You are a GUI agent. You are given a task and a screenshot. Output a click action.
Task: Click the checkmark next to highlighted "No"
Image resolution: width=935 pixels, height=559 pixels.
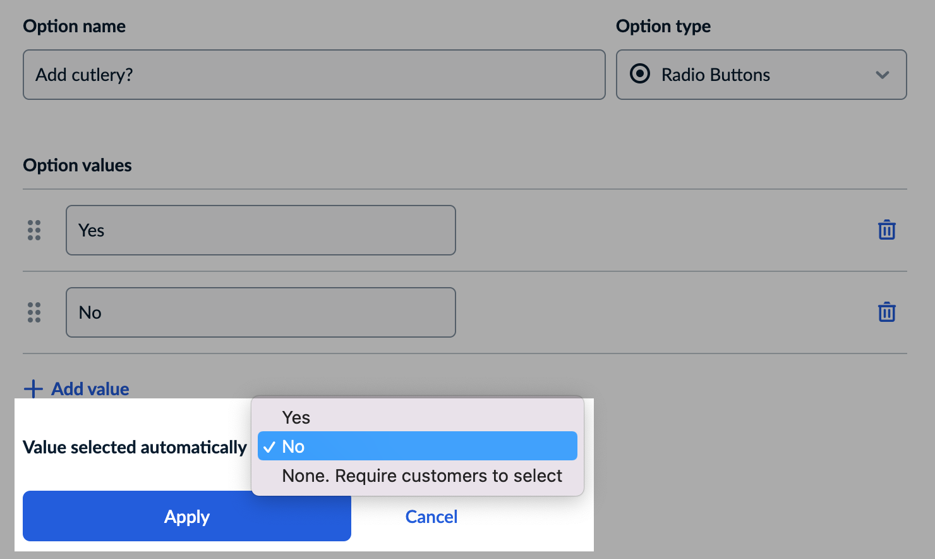pos(270,446)
